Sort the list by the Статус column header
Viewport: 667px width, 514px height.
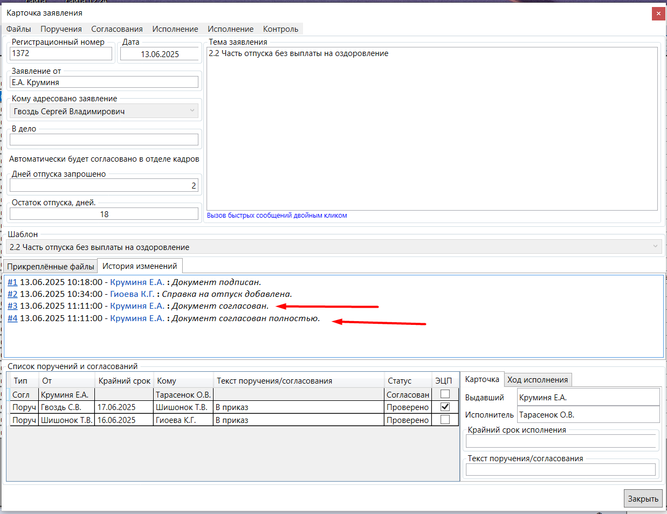[x=400, y=381]
